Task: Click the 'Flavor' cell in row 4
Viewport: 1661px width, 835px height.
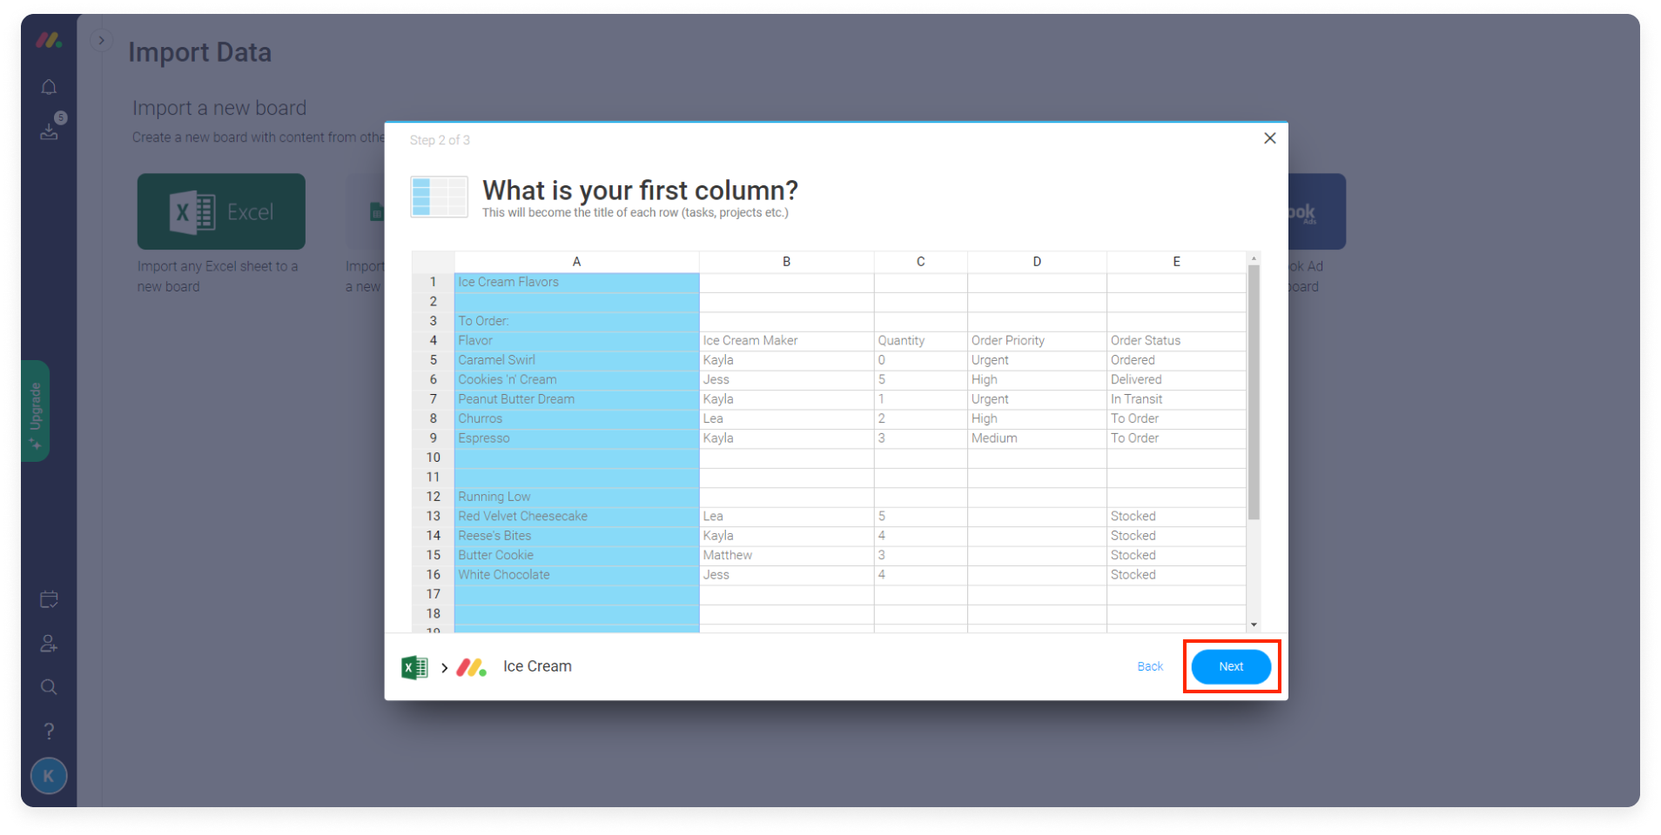Action: (x=576, y=341)
